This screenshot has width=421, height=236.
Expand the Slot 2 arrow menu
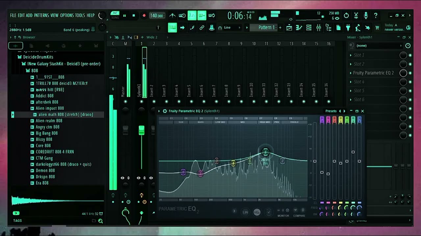pyautogui.click(x=351, y=64)
